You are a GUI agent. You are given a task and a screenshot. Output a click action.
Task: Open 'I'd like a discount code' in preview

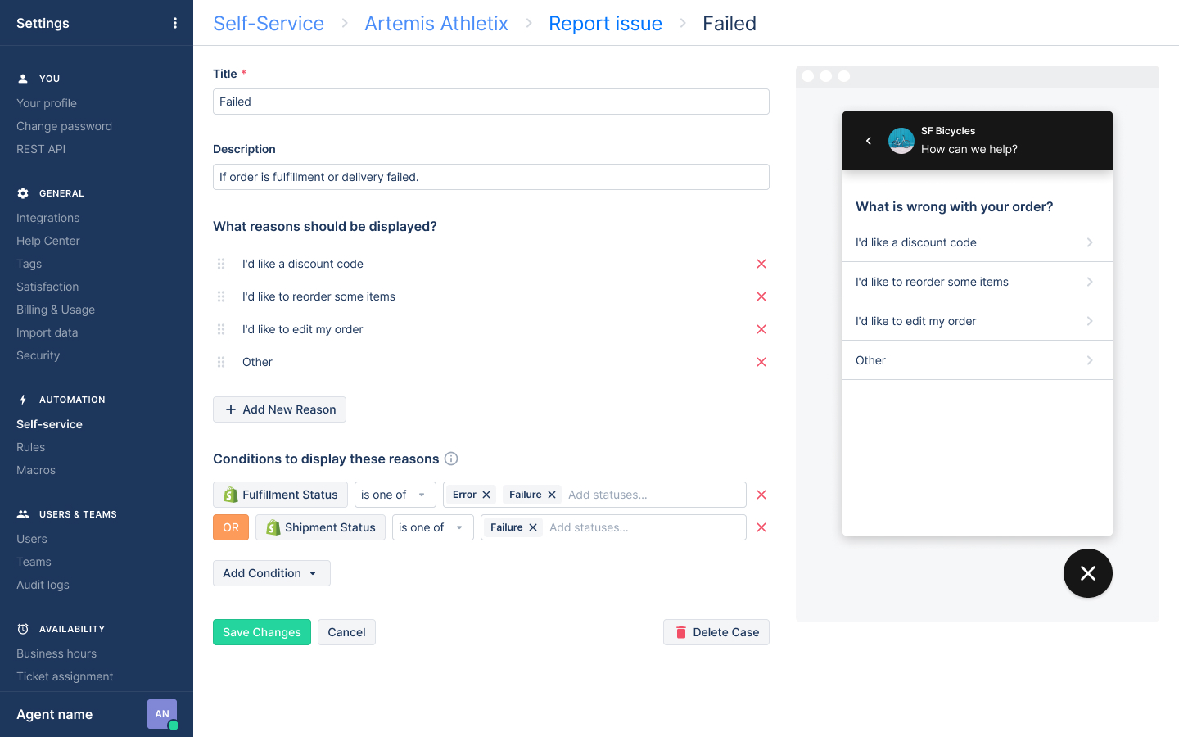coord(978,242)
